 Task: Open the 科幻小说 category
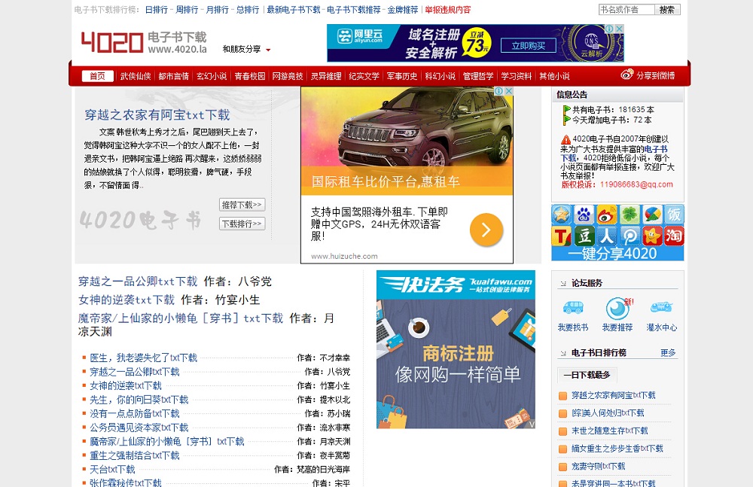(x=440, y=76)
